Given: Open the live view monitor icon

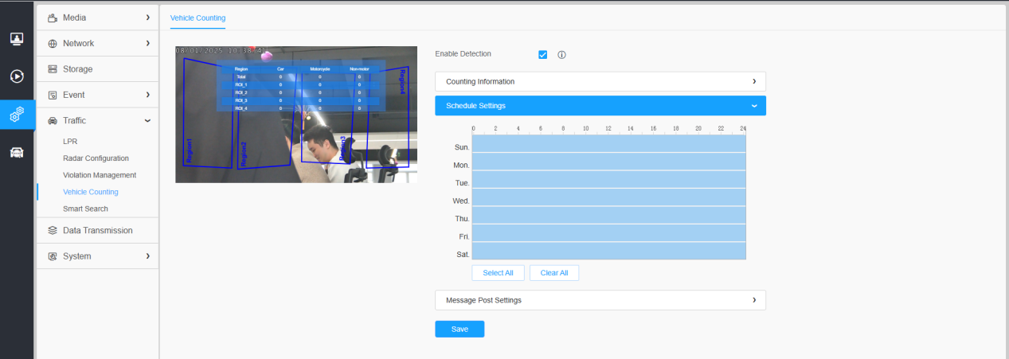Looking at the screenshot, I should pyautogui.click(x=17, y=38).
